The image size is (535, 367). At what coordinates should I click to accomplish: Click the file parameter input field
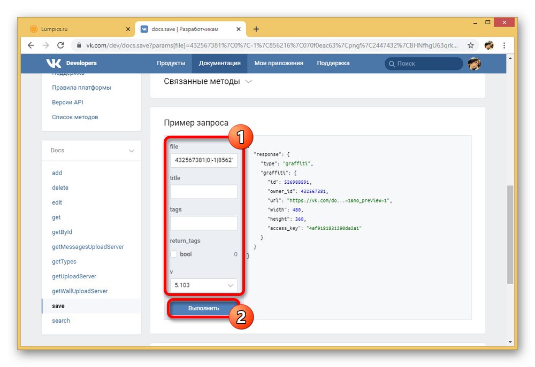(x=204, y=160)
